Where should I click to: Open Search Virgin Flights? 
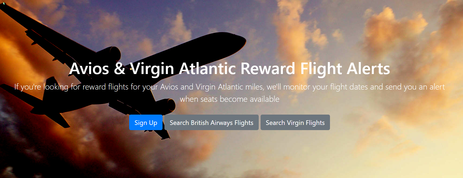click(295, 122)
